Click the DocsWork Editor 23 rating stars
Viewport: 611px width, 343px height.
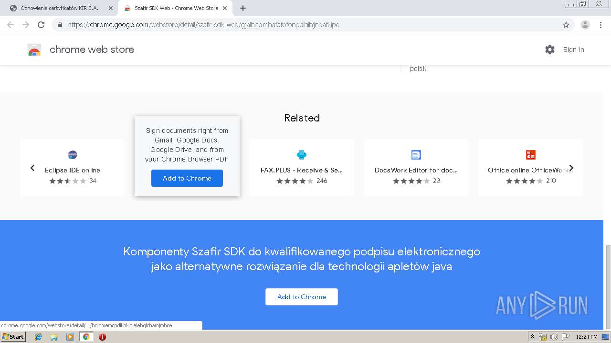coord(411,181)
